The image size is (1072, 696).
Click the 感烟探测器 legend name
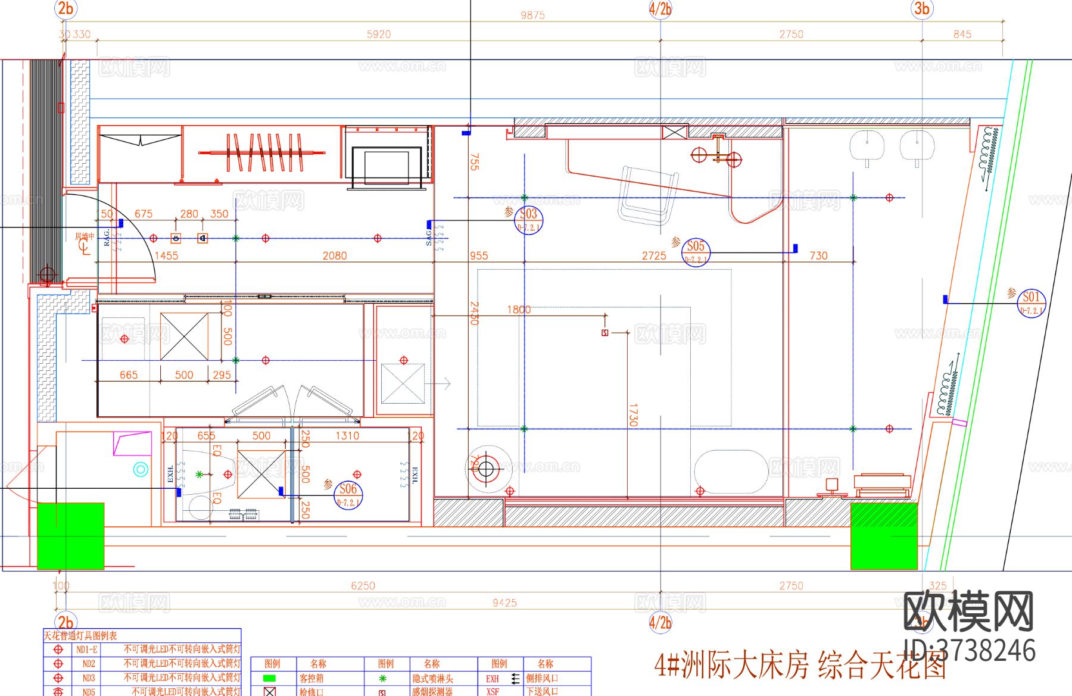tap(433, 692)
